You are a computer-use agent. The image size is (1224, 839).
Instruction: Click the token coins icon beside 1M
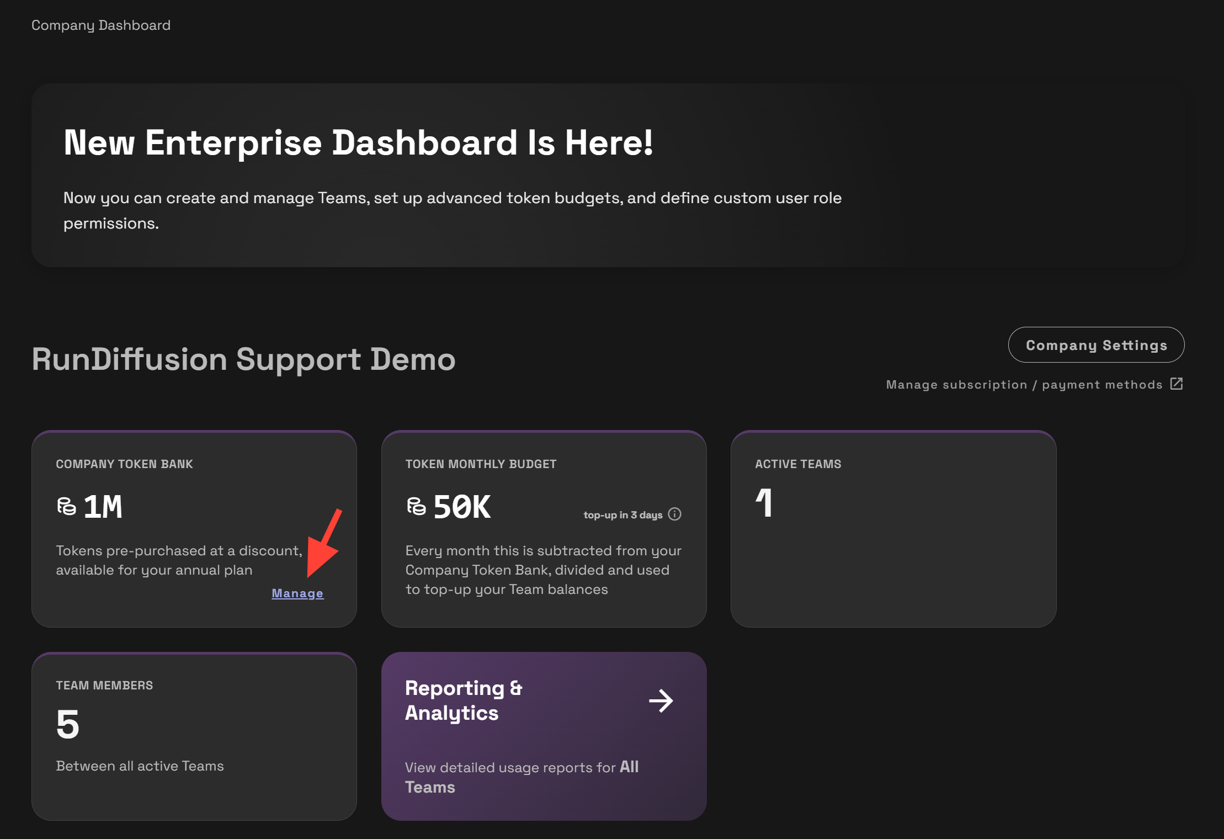click(66, 506)
